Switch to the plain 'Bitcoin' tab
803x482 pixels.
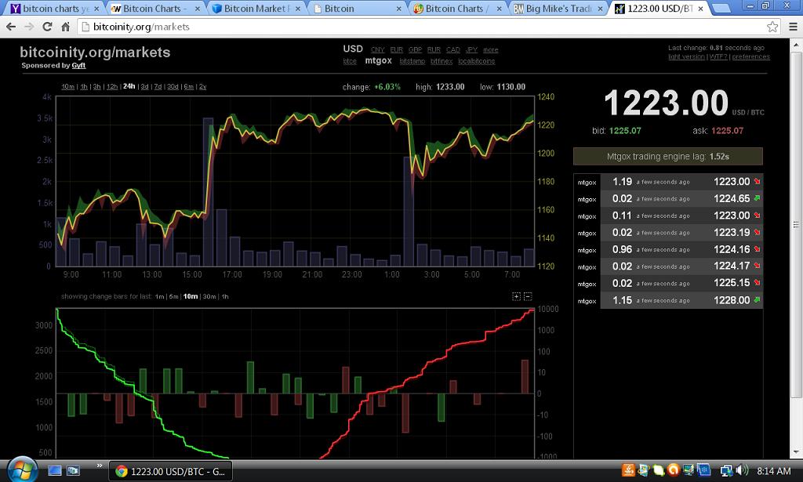tap(355, 9)
